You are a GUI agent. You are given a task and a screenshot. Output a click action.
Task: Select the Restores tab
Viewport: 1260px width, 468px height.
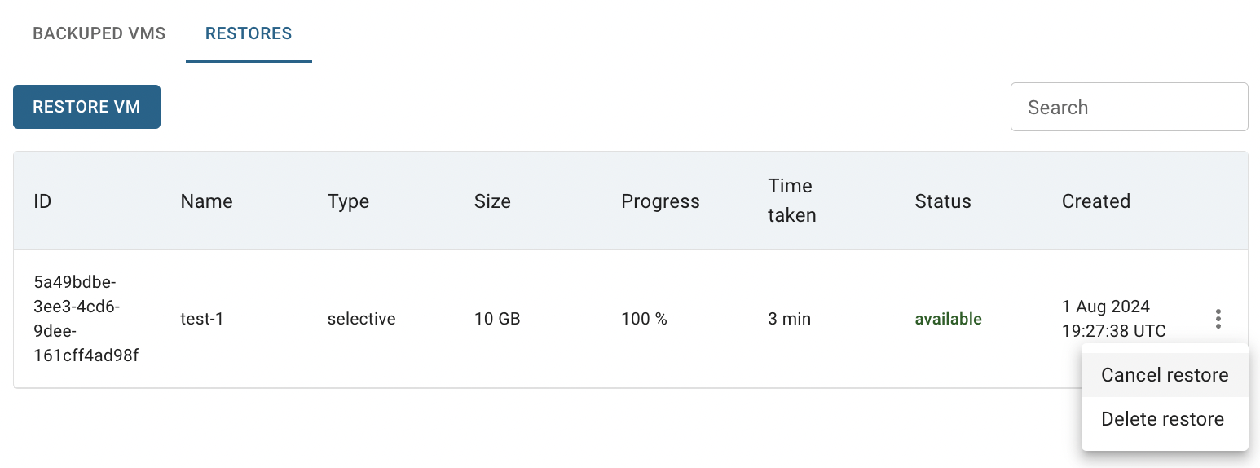click(x=249, y=33)
